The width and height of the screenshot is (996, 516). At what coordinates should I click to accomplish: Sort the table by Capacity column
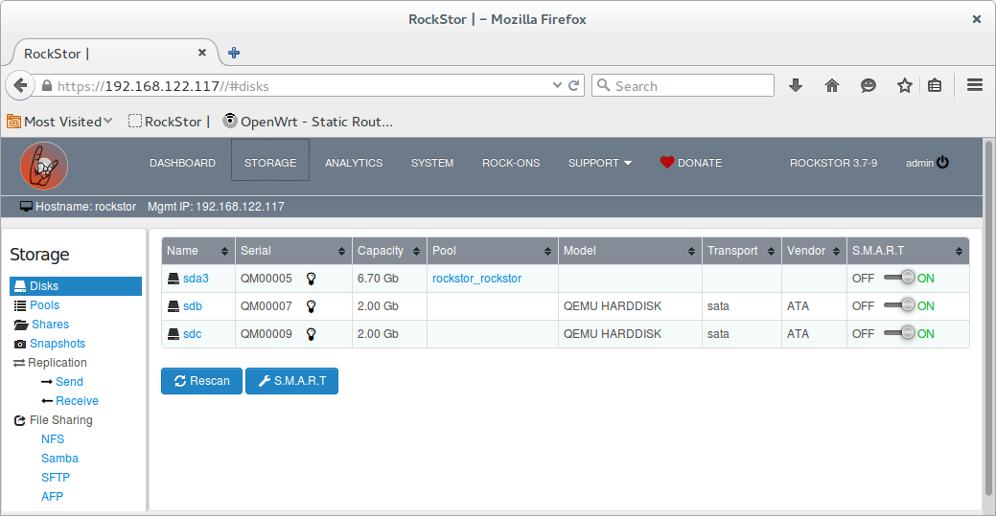[389, 251]
